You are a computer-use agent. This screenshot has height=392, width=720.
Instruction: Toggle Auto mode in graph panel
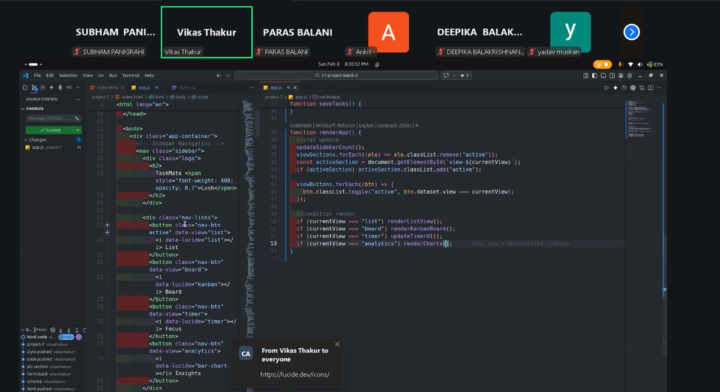[40, 330]
